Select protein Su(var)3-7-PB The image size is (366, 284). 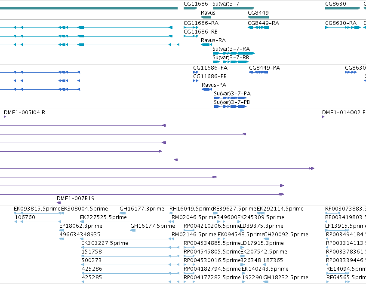point(232,102)
